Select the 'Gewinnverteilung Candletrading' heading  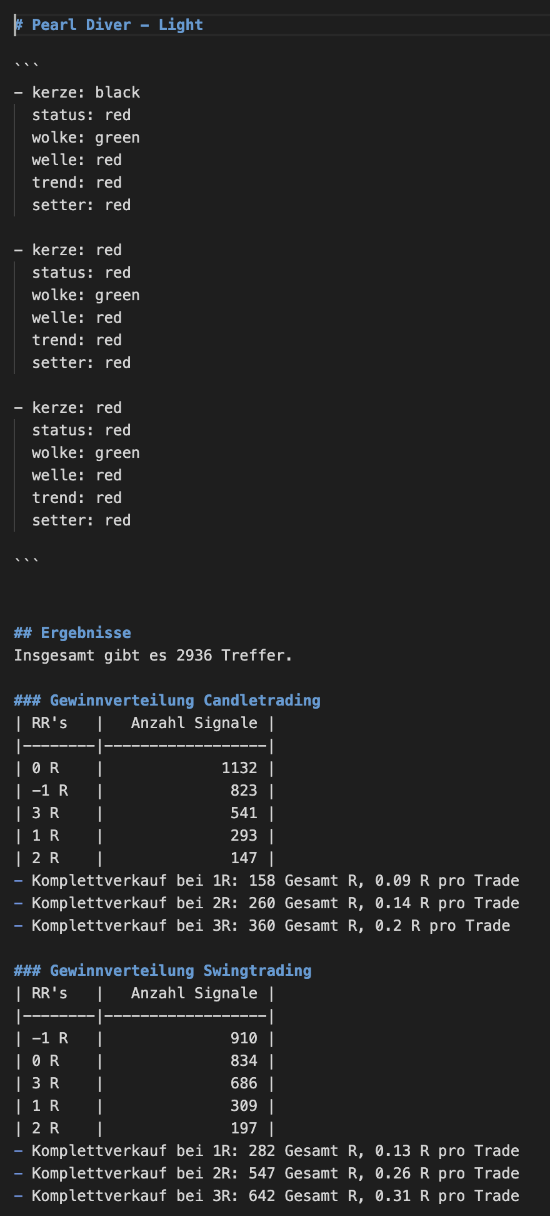tap(184, 701)
